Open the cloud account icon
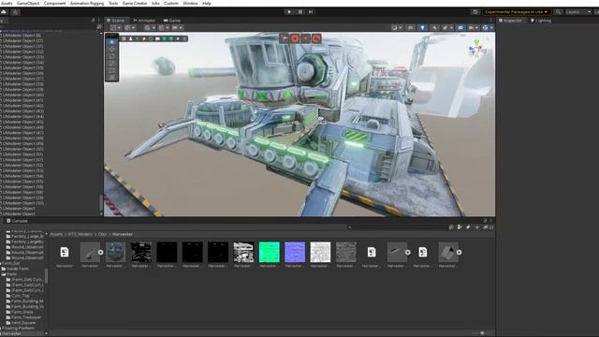The image size is (599, 337). tap(4, 12)
